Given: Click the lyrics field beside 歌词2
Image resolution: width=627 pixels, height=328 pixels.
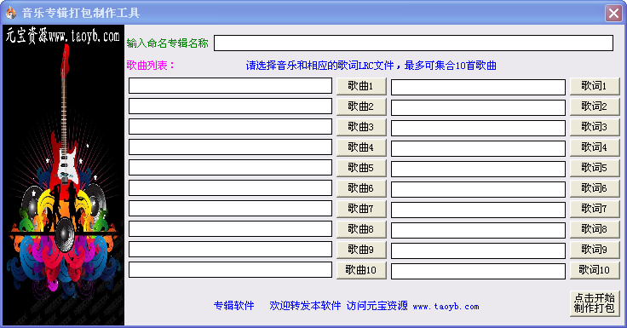Looking at the screenshot, I should (478, 107).
